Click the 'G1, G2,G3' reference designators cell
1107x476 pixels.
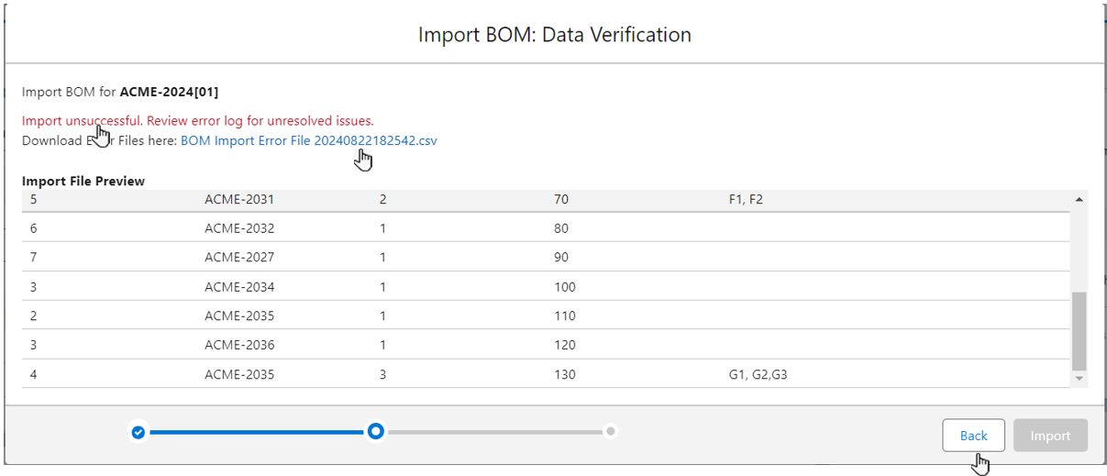pyautogui.click(x=758, y=375)
